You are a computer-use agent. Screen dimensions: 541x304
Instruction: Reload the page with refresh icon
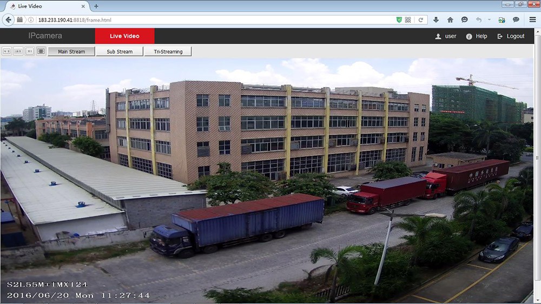(x=421, y=20)
